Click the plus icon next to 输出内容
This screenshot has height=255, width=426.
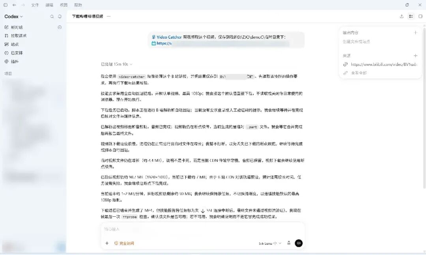click(415, 33)
